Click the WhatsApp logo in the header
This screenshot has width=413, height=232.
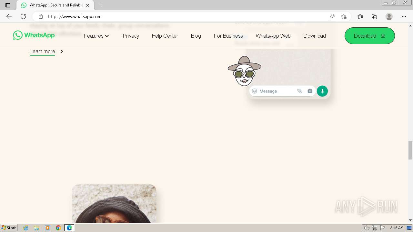click(x=34, y=35)
